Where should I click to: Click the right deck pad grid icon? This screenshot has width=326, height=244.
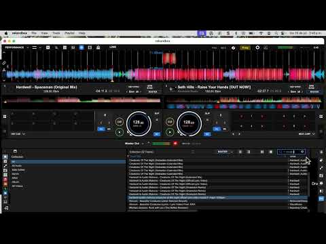(x=321, y=117)
